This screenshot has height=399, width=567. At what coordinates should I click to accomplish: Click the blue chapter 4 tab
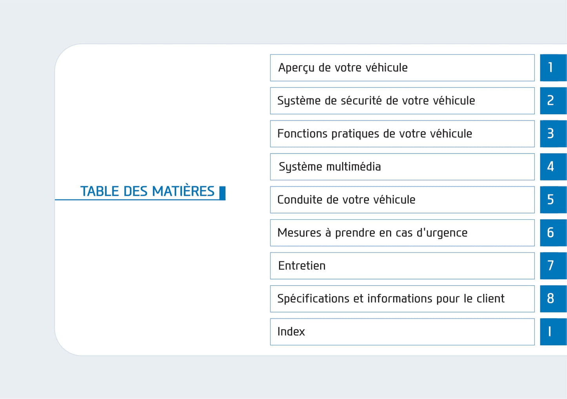[553, 167]
